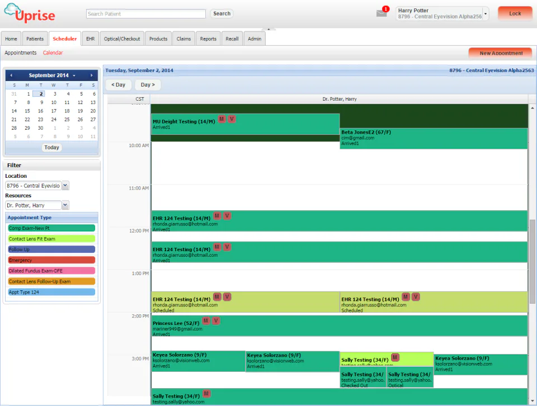This screenshot has height=406, width=537.
Task: Open the Reports tab
Action: click(208, 39)
